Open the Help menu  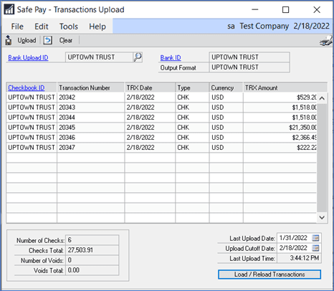(x=97, y=27)
